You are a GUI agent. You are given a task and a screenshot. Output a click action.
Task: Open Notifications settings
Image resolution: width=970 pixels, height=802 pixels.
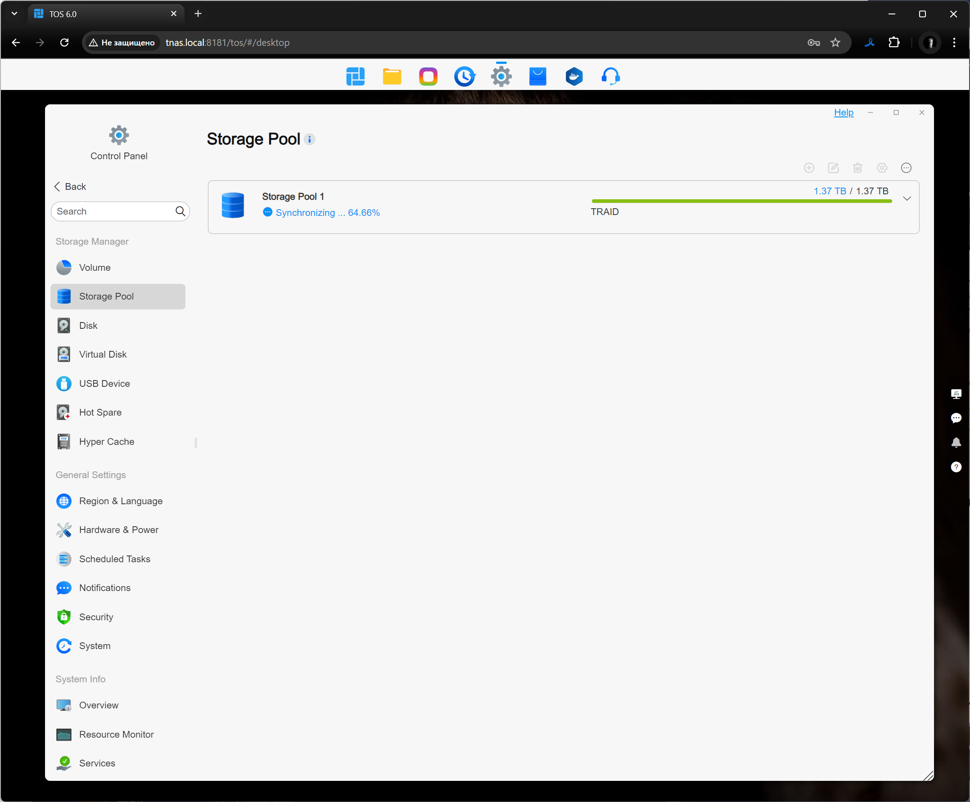[118, 588]
